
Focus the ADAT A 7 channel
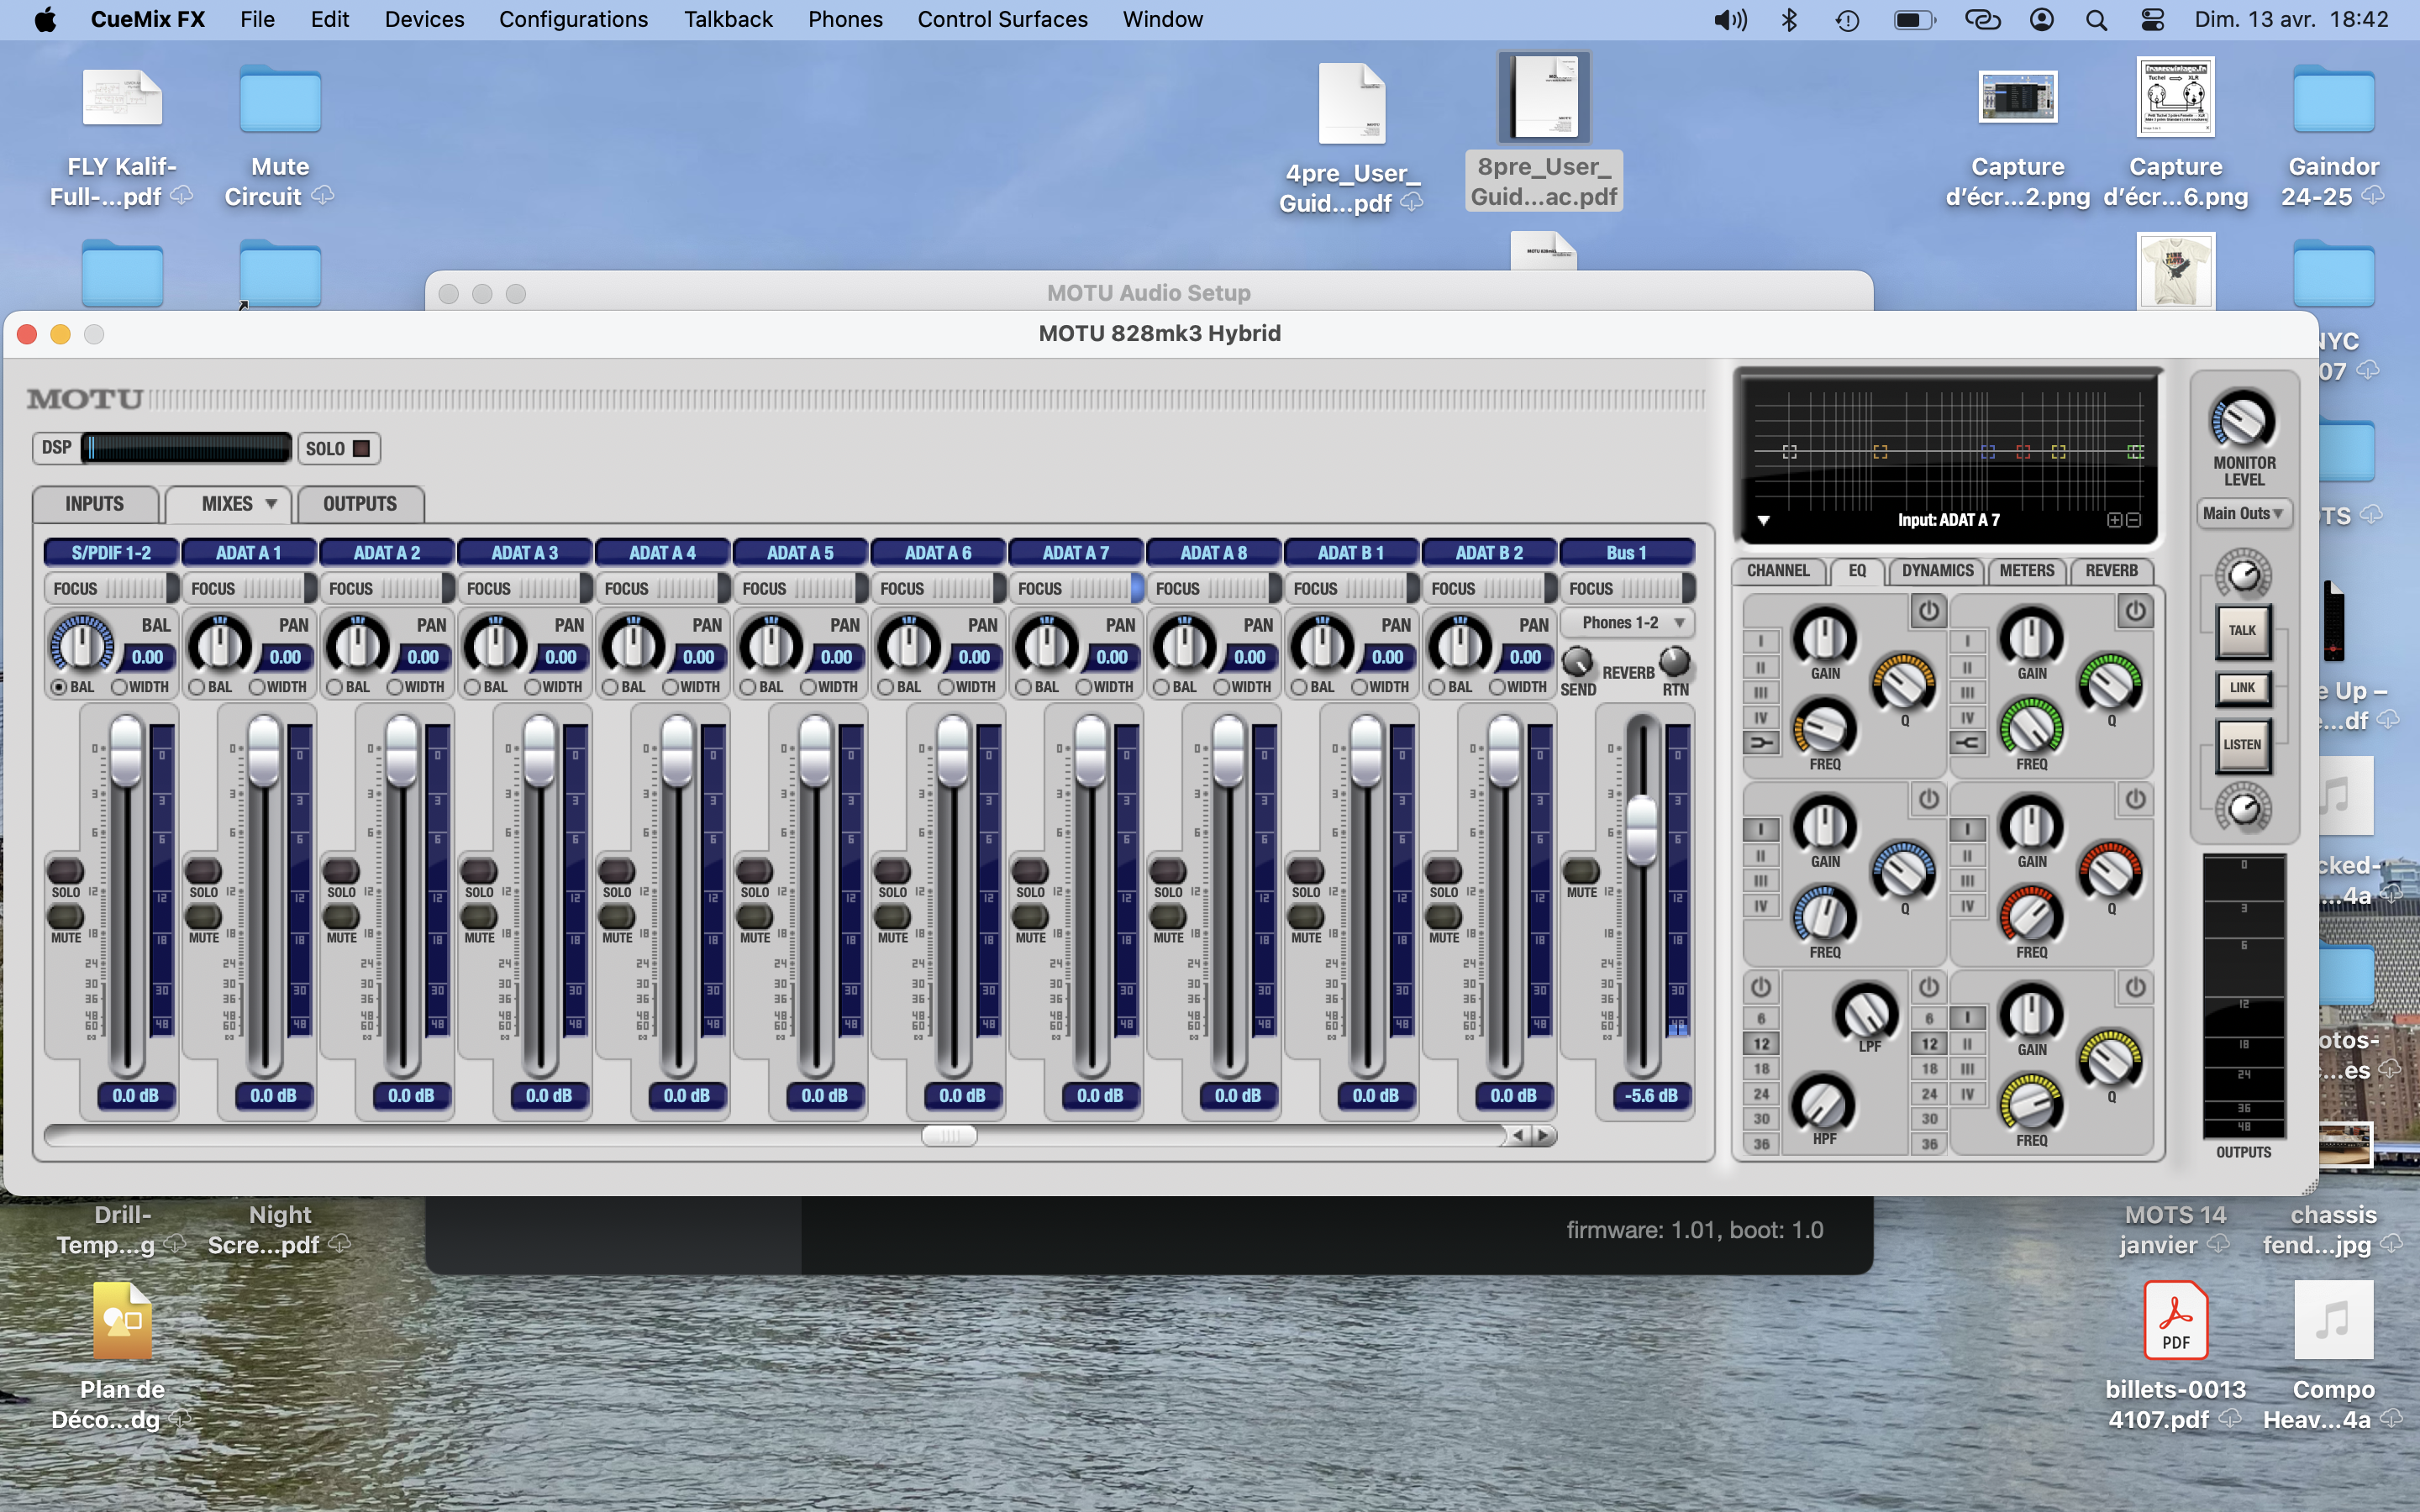(x=1077, y=589)
